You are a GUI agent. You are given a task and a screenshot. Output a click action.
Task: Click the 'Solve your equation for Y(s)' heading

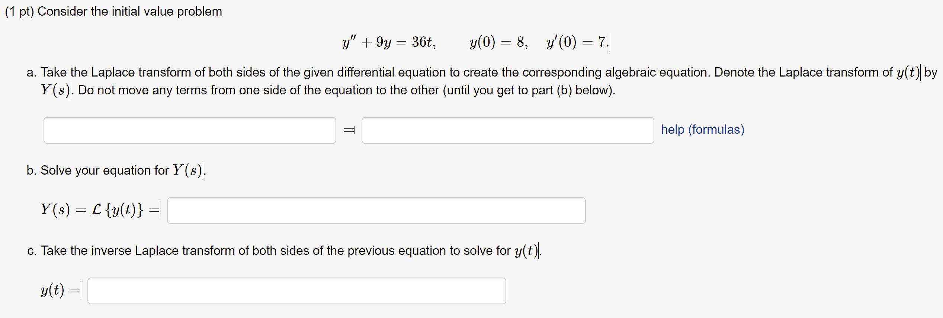[x=115, y=170]
